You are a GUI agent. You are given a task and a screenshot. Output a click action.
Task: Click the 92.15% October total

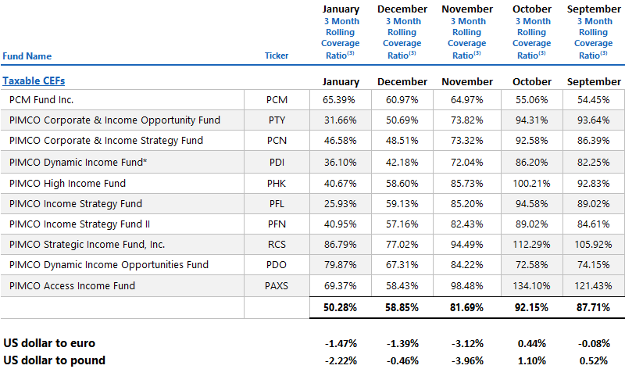click(531, 308)
